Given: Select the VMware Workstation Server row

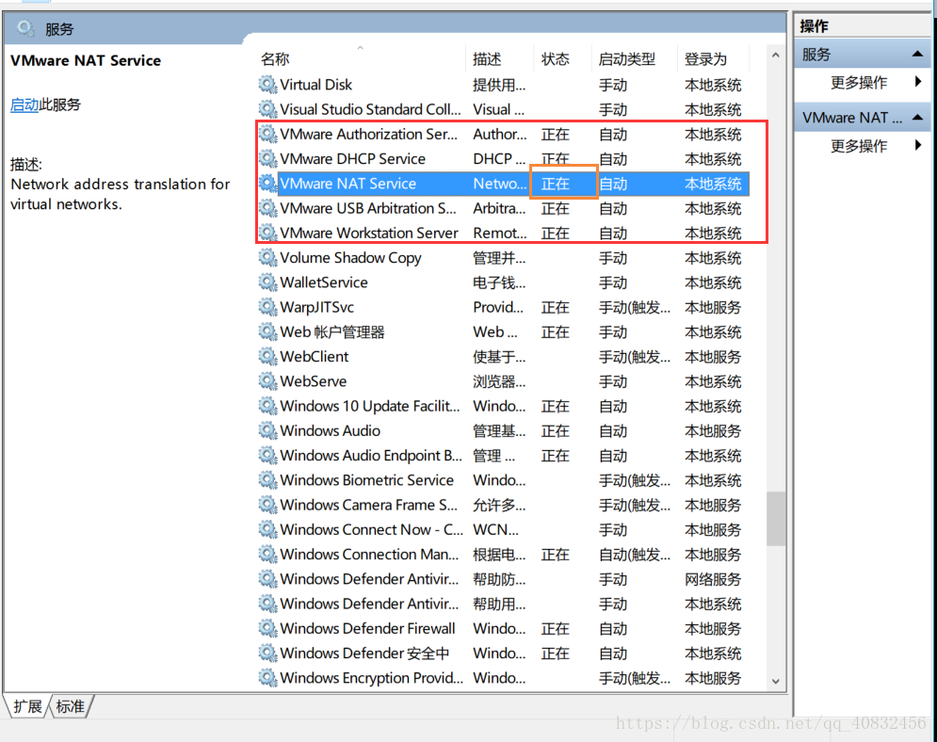Looking at the screenshot, I should pos(503,233).
